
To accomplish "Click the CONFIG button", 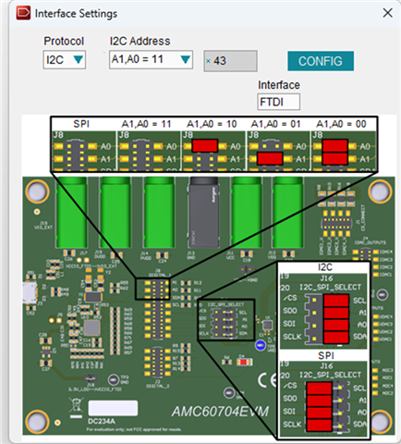I will click(321, 61).
